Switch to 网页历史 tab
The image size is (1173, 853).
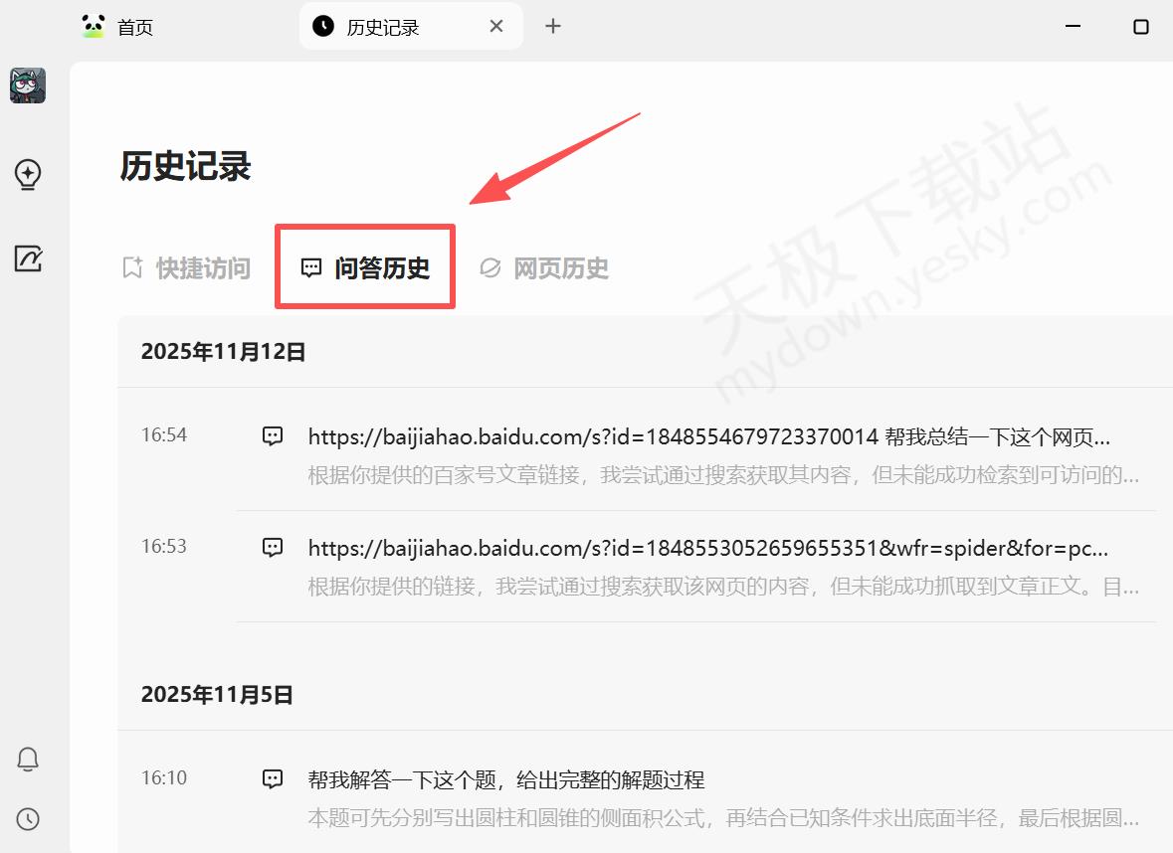coord(544,268)
